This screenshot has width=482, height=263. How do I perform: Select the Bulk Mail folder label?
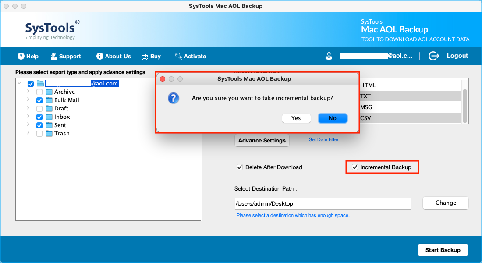tap(67, 100)
